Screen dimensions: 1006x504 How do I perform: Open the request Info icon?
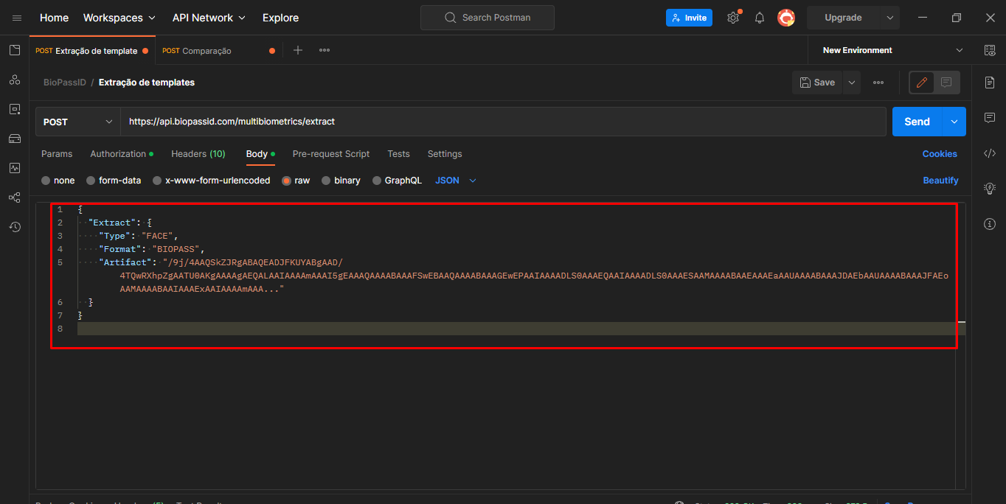(x=990, y=224)
